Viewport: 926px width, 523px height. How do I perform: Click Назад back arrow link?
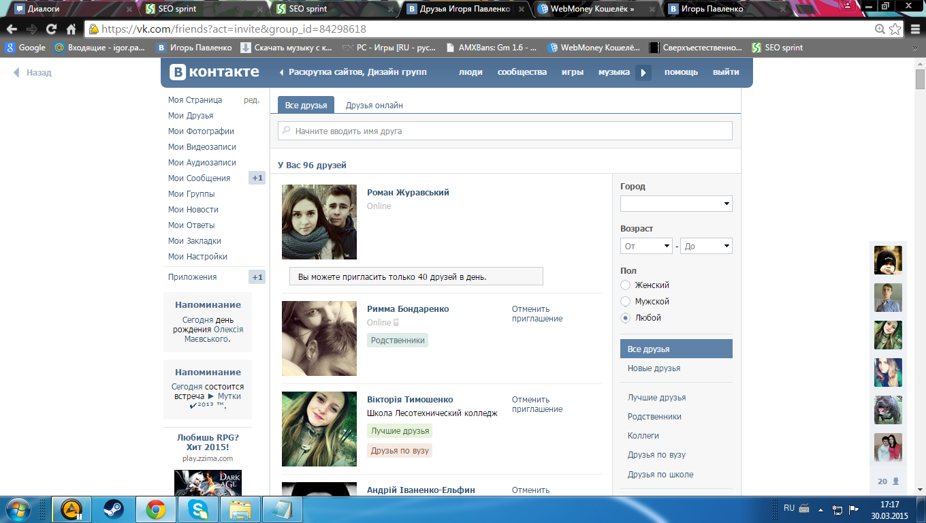tap(32, 73)
